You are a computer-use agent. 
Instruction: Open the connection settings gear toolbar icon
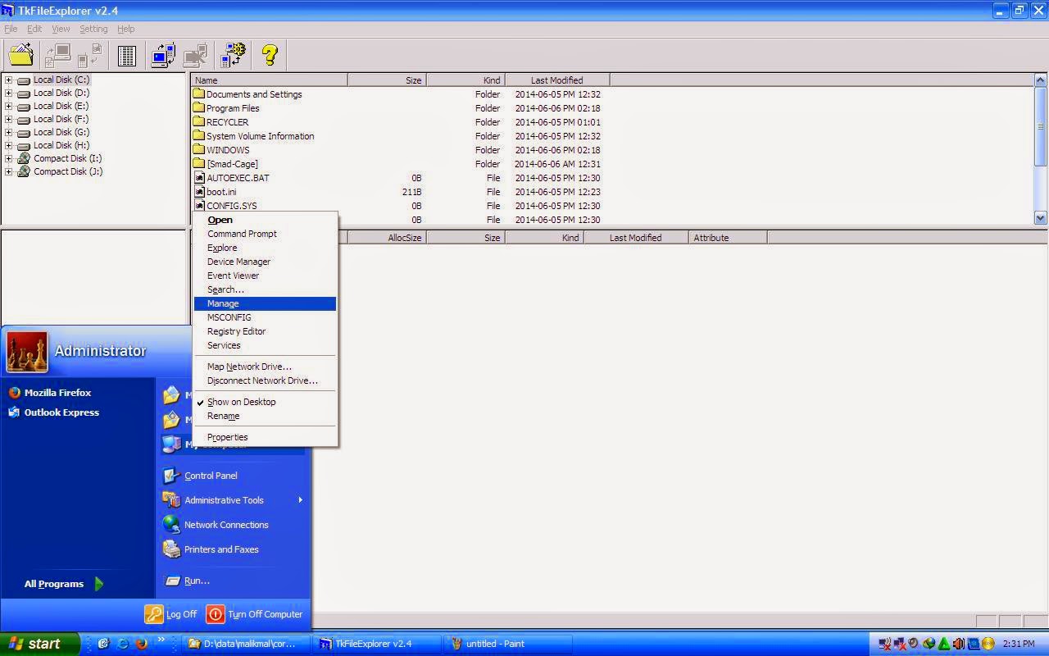coord(234,55)
